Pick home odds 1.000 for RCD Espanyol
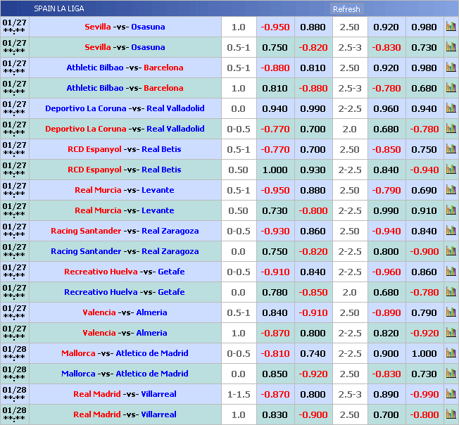Viewport: 459px width, 425px height. pos(275,170)
